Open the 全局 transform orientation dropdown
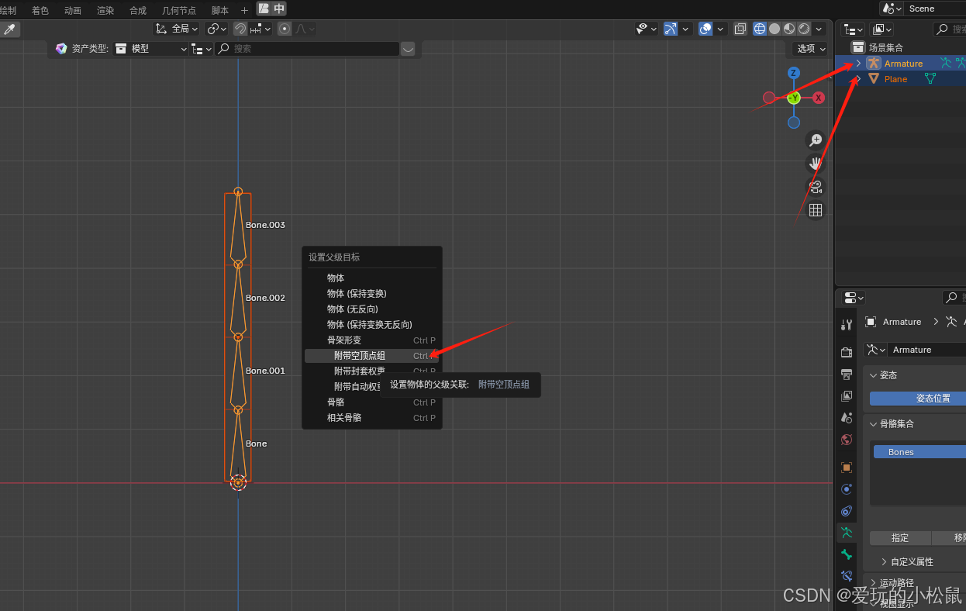Image resolution: width=966 pixels, height=611 pixels. pyautogui.click(x=177, y=29)
